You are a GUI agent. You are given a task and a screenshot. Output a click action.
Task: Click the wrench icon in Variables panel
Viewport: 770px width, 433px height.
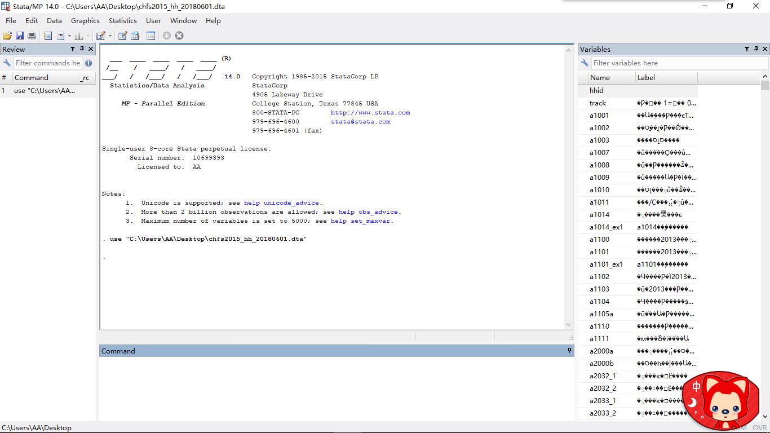pyautogui.click(x=585, y=63)
